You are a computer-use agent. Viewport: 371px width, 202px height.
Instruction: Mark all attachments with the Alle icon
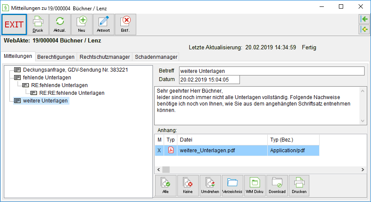(x=166, y=186)
